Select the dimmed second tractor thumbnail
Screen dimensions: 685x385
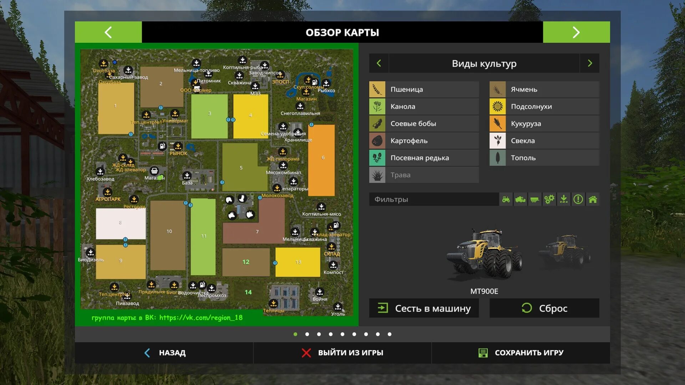(x=565, y=251)
